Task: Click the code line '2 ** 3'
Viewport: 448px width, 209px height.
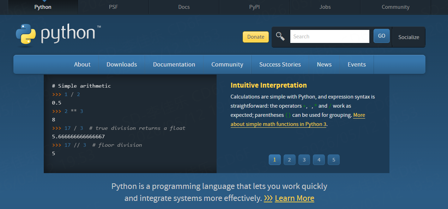Action: point(67,111)
